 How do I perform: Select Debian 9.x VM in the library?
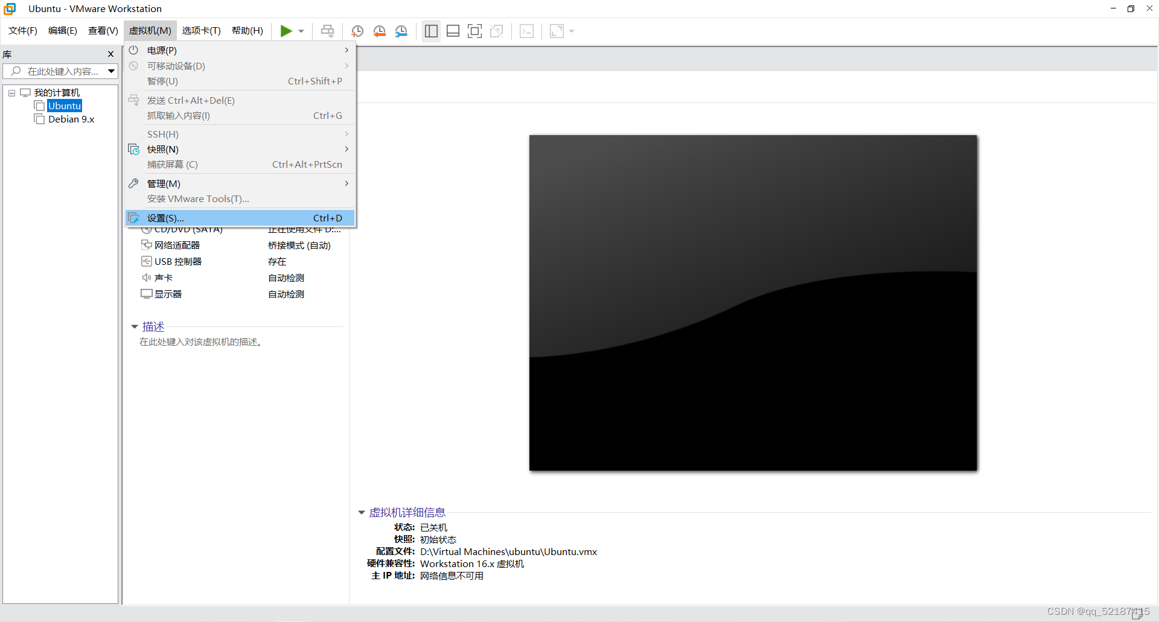(x=71, y=119)
